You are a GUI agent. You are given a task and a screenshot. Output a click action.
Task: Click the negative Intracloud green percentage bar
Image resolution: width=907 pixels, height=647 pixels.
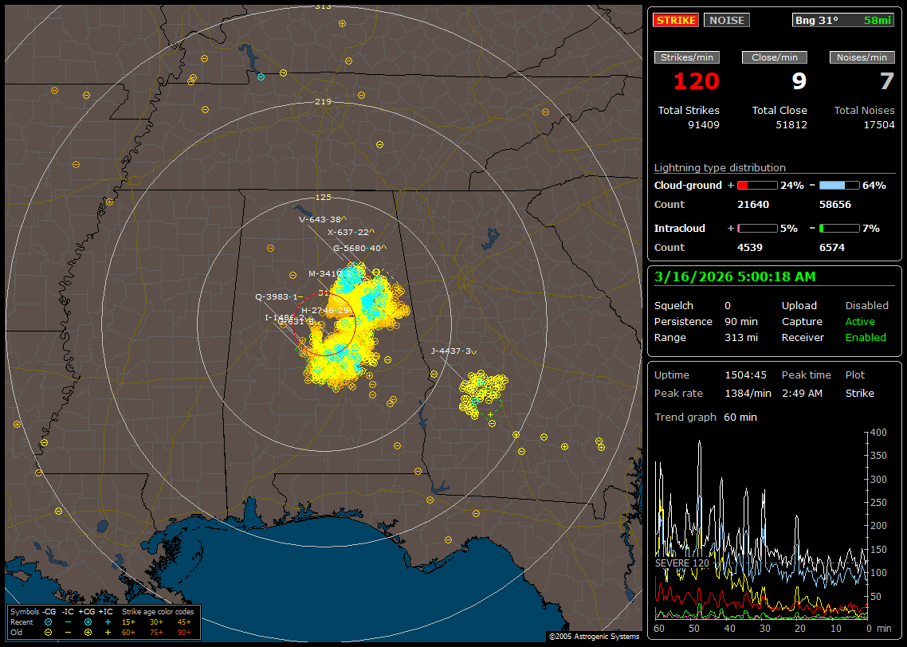(838, 228)
